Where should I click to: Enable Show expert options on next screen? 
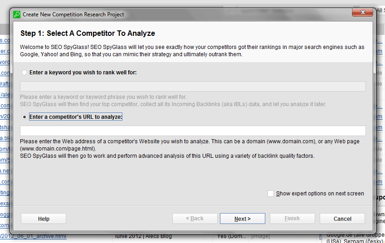[x=271, y=194]
